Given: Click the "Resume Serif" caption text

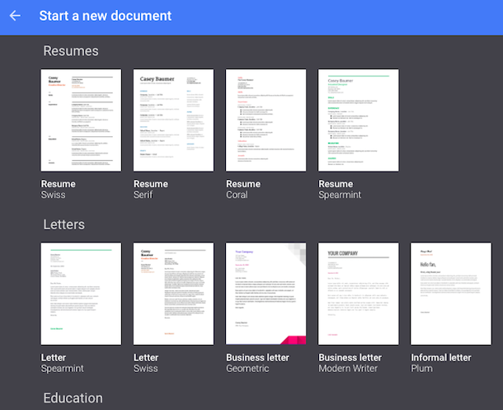Looking at the screenshot, I should [151, 189].
